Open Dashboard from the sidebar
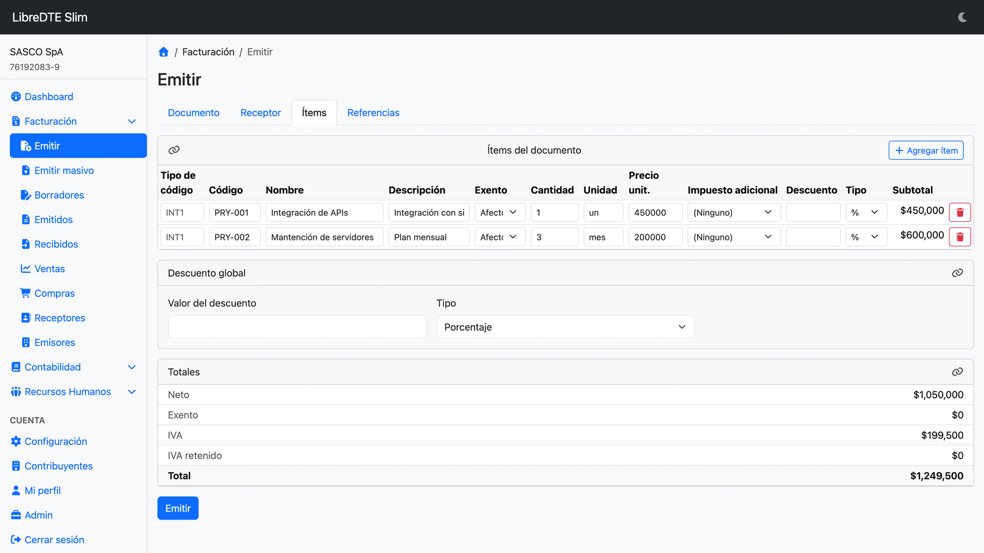Viewport: 984px width, 553px height. [42, 97]
